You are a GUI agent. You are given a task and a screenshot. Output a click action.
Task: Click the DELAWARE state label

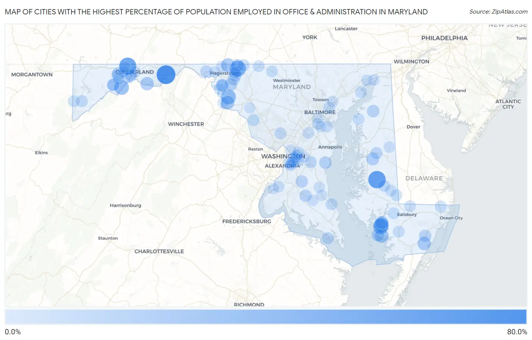tap(424, 178)
